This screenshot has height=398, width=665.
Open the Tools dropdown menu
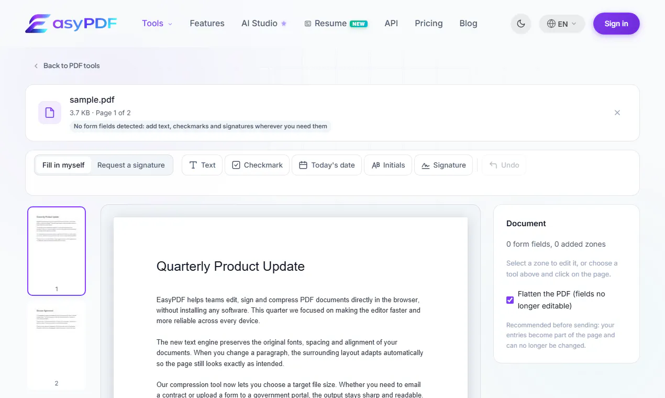pos(157,24)
